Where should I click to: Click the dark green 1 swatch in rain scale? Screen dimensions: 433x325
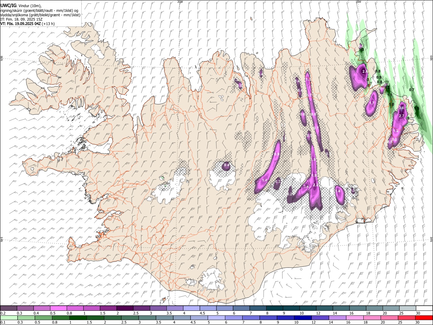click(78, 318)
